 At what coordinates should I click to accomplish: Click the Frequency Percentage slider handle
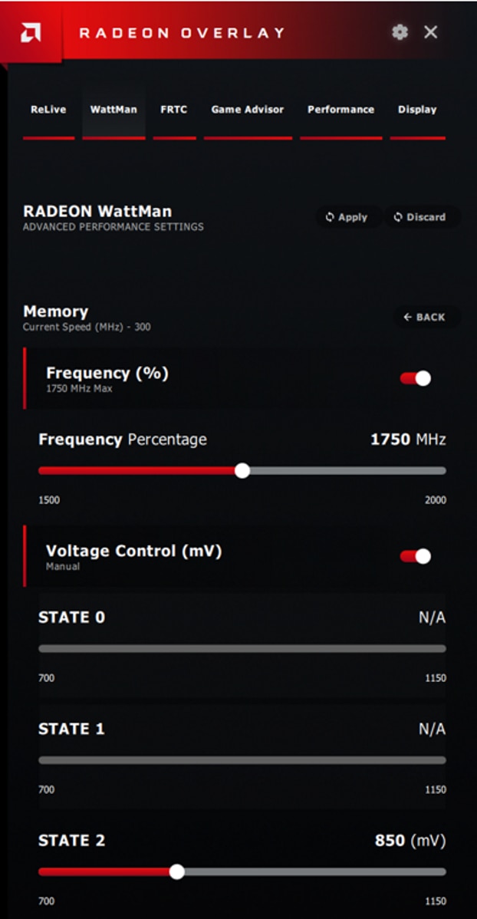242,471
